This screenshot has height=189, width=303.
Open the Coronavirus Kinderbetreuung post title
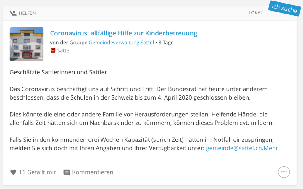pyautogui.click(x=124, y=33)
